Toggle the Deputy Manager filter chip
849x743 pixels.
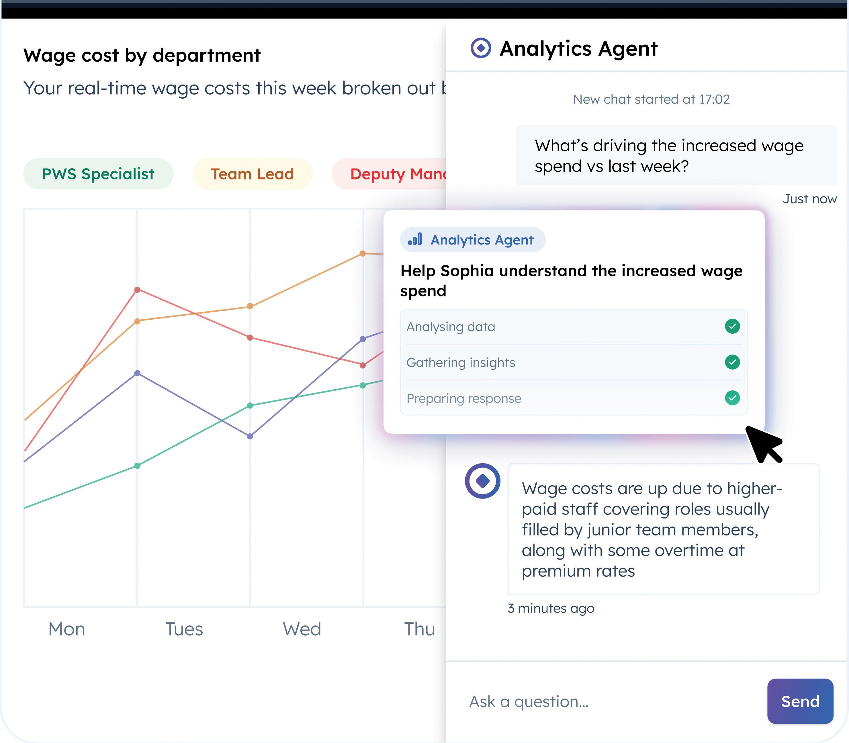390,174
